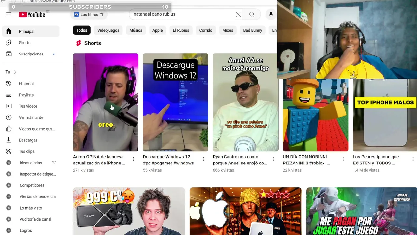Click the Videos que me gustan thumbs-up icon
Image resolution: width=417 pixels, height=235 pixels.
coord(9,129)
